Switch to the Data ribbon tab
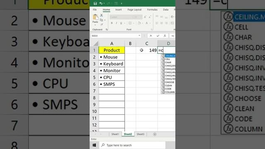The image size is (265, 149). pos(166,10)
